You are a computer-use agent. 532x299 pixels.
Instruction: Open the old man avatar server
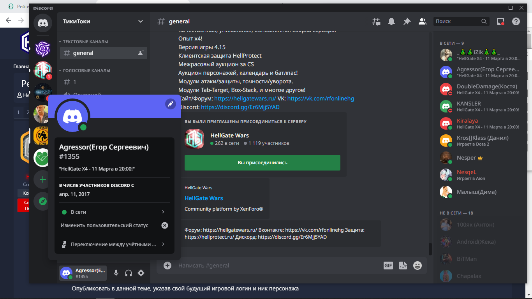[41, 114]
